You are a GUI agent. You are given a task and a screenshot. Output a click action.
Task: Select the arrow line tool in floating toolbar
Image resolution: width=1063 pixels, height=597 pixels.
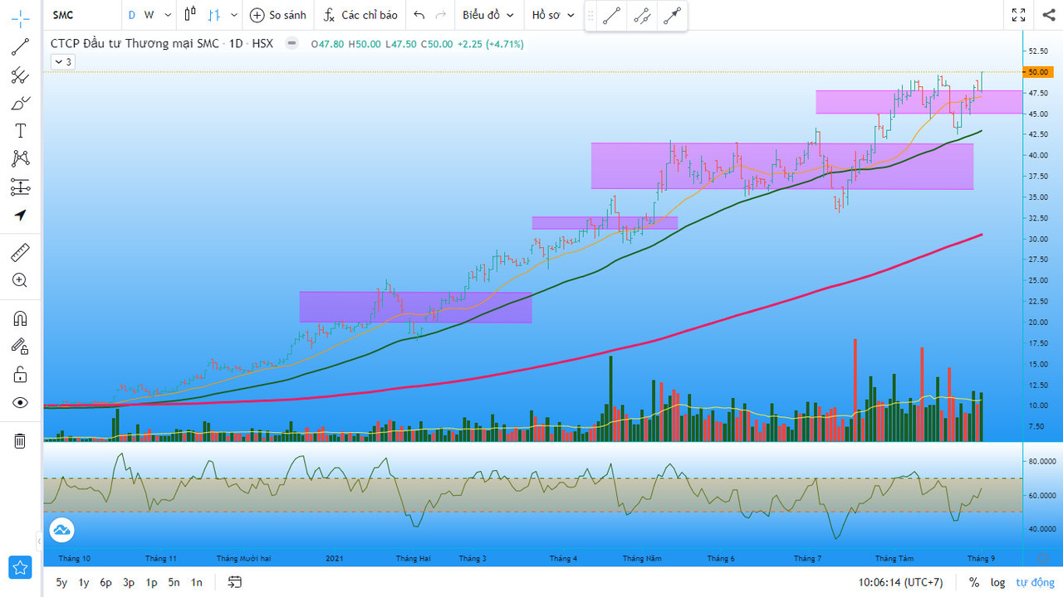tap(673, 15)
